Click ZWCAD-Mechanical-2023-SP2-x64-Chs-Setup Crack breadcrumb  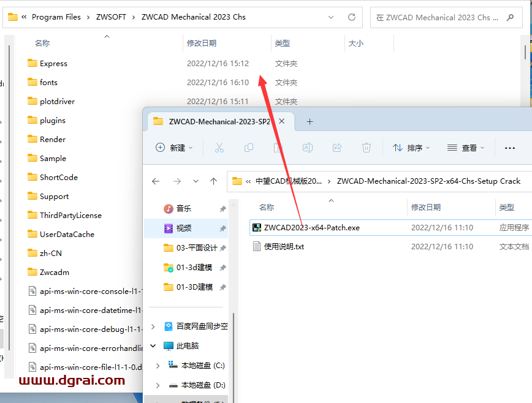click(428, 181)
